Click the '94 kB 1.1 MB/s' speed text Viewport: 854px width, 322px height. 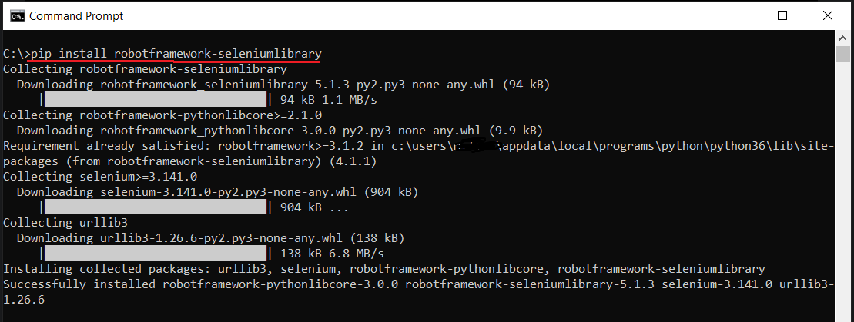coord(328,100)
